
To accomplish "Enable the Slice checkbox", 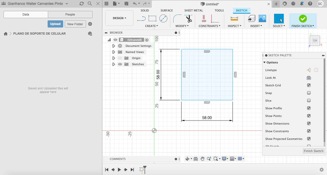I will [x=309, y=101].
